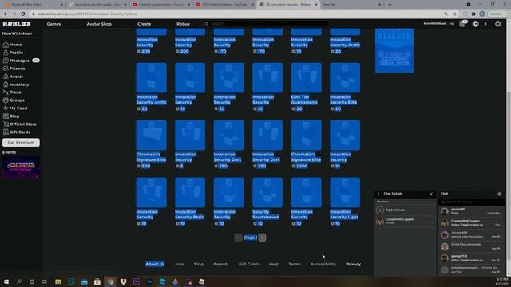Open the Create menu item
Screen dimensions: 511x287
[144, 24]
